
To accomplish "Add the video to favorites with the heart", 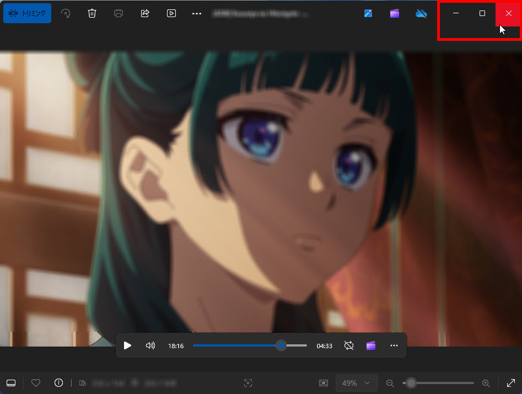I will (36, 383).
